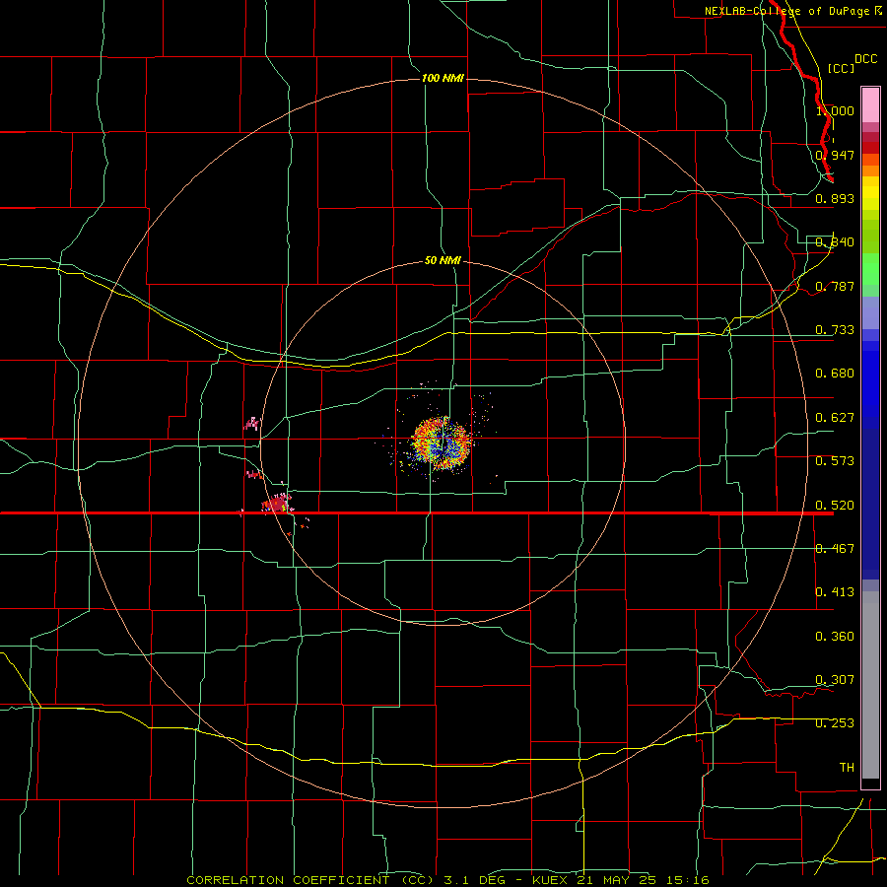Click the 0.307 scale value

click(x=835, y=680)
